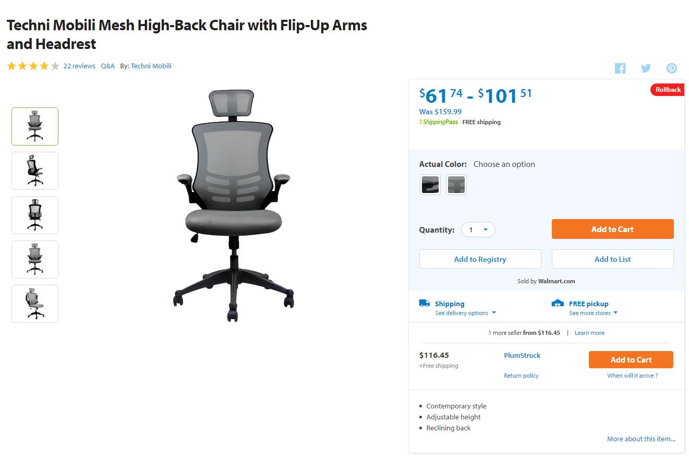Open the Quantity dropdown
The height and width of the screenshot is (458, 689).
(x=478, y=230)
